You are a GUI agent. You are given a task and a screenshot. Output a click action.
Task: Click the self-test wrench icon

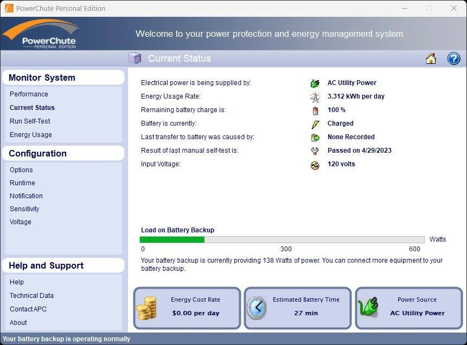(x=315, y=151)
